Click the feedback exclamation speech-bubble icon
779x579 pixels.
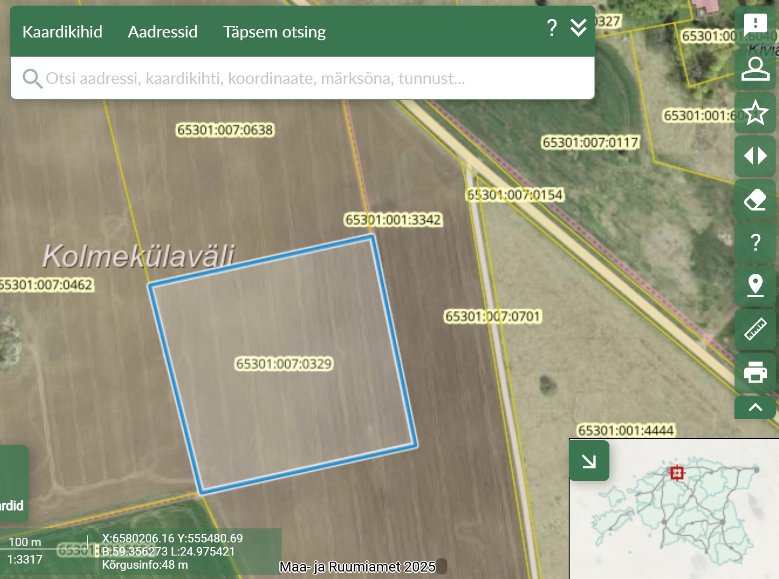click(755, 24)
